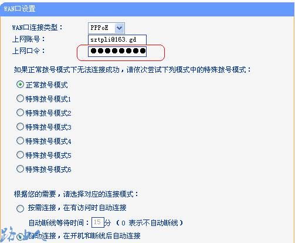
Task: Focus the 上网账号 account input field
Action: pos(117,40)
